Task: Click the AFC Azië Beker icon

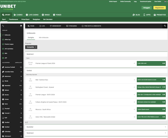Action: (3, 49)
